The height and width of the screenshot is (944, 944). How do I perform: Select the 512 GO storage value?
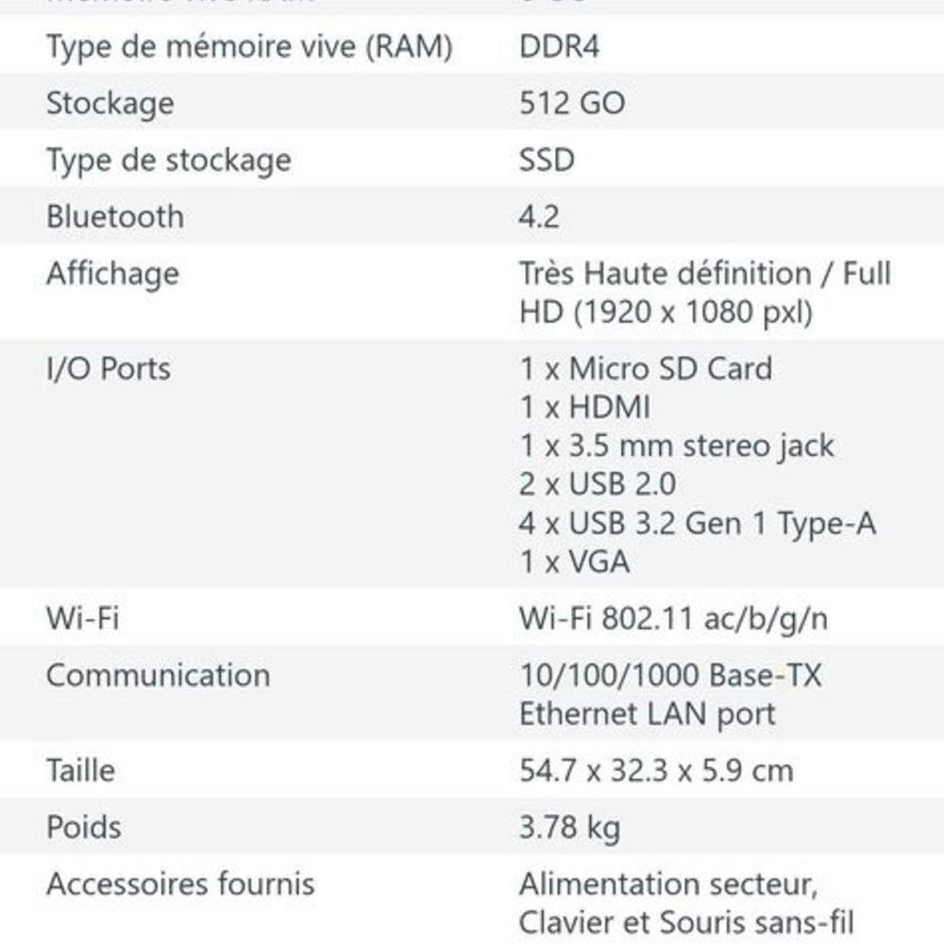(x=572, y=103)
